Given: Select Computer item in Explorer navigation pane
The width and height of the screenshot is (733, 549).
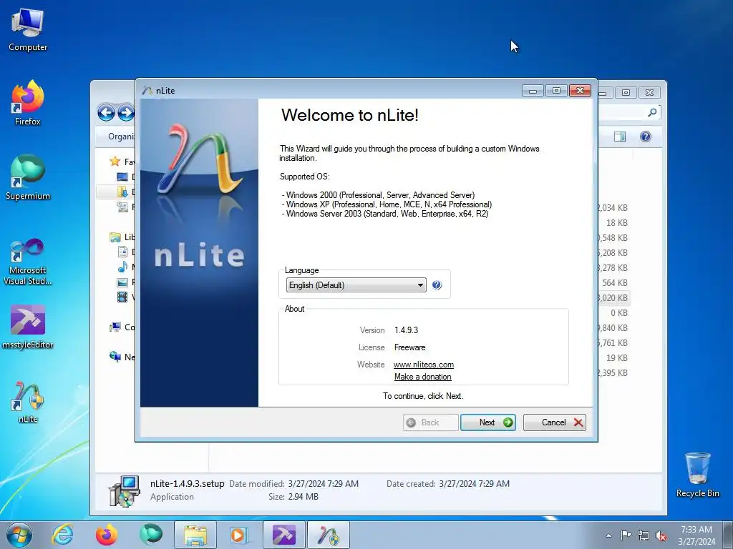Looking at the screenshot, I should tap(122, 327).
